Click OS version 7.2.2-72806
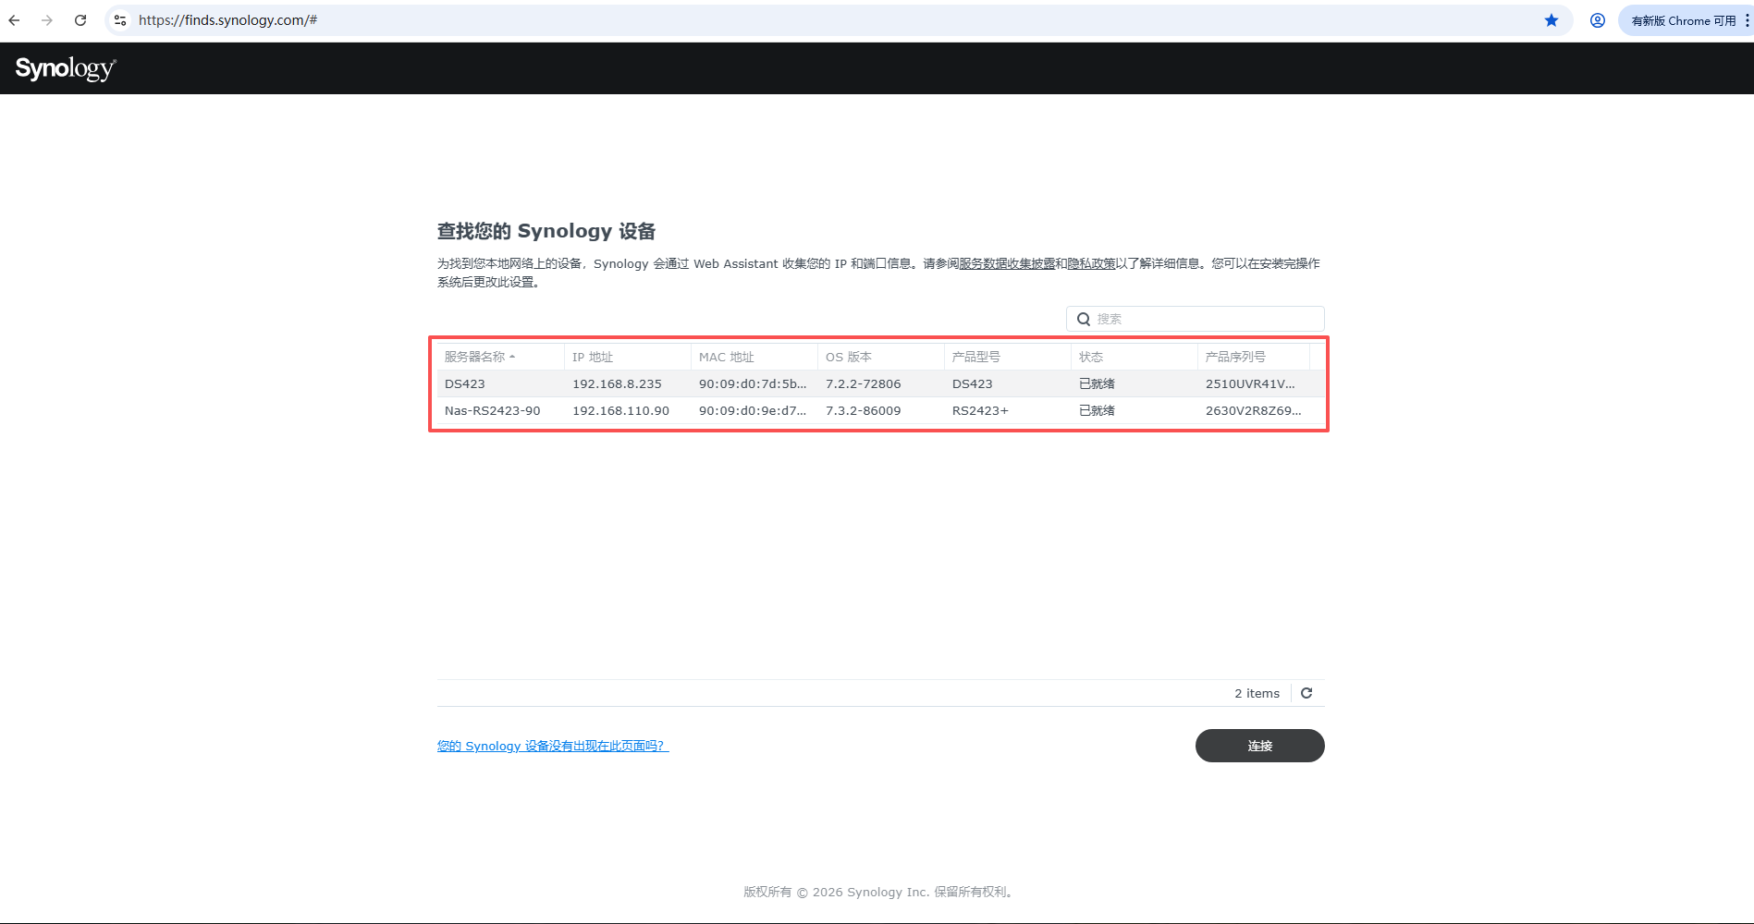1754x924 pixels. pos(863,383)
